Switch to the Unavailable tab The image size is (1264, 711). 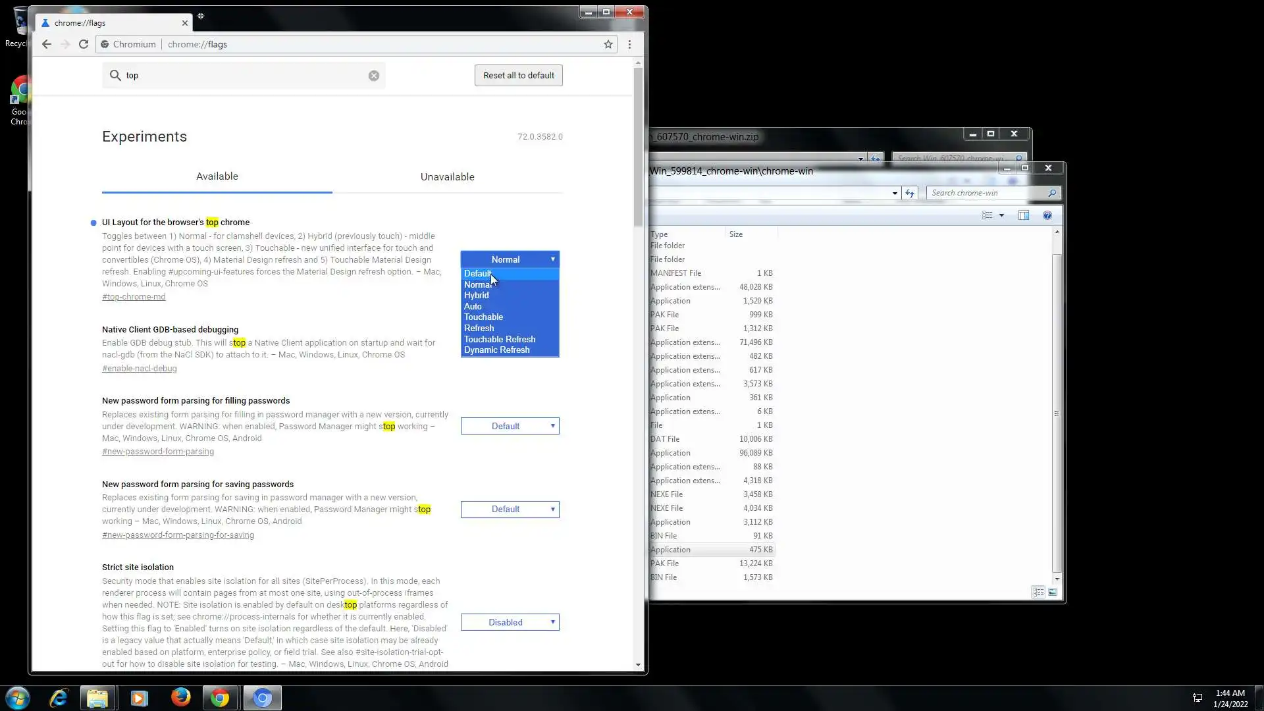tap(447, 176)
